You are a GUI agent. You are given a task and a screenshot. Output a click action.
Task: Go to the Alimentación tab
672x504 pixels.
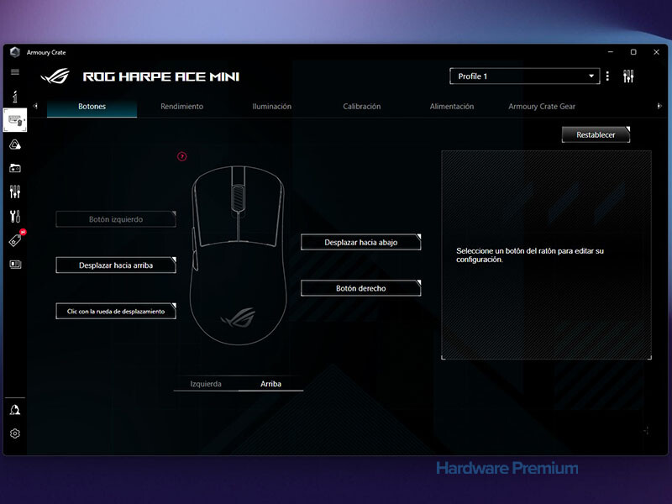click(452, 107)
